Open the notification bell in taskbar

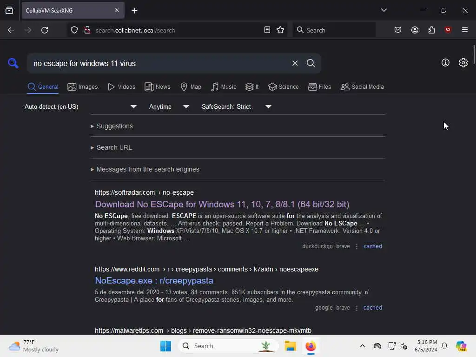click(444, 346)
